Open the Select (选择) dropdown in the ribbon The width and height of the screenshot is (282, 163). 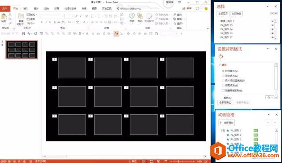click(178, 23)
